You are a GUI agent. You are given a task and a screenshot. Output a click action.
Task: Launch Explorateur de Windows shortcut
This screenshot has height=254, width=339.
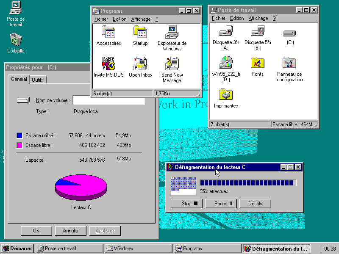click(x=172, y=32)
